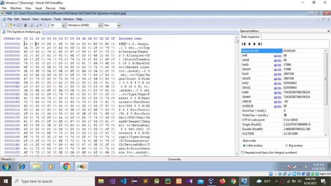
Task: Open Windows Media Player in guest taskbar
Action: 51,166
